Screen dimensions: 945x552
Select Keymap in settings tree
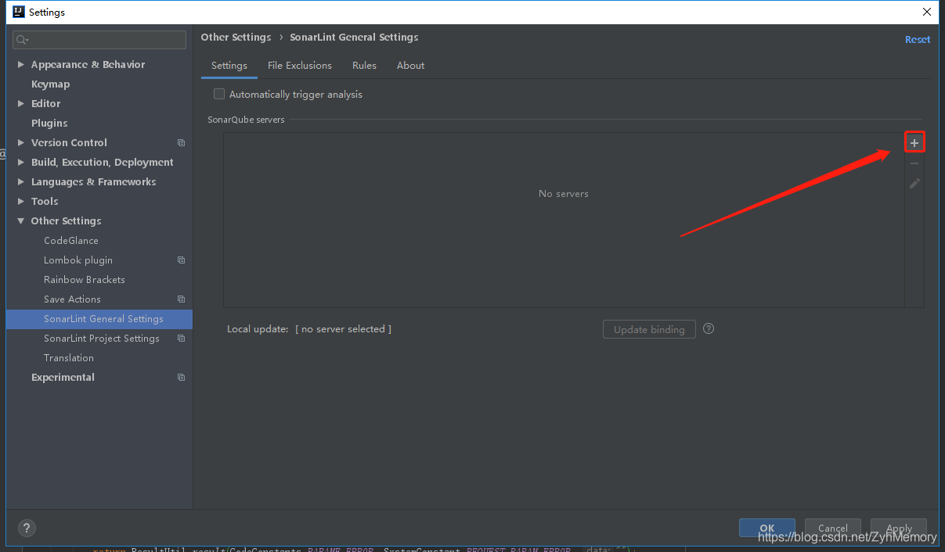pos(50,84)
